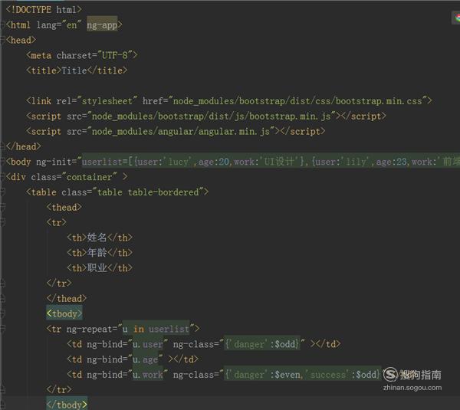Click 'lily' in the userlist expression
460x410 pixels.
pyautogui.click(x=356, y=162)
